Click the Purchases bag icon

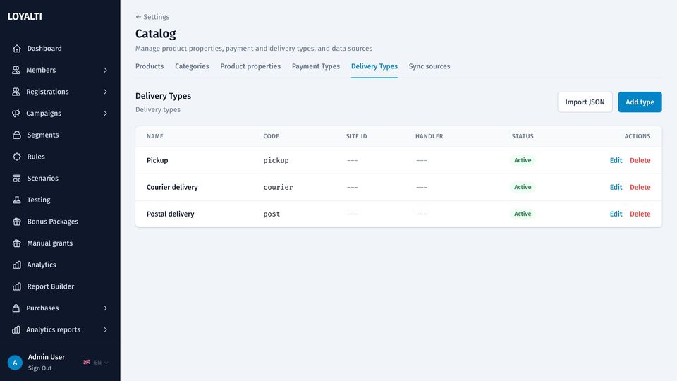(16, 308)
